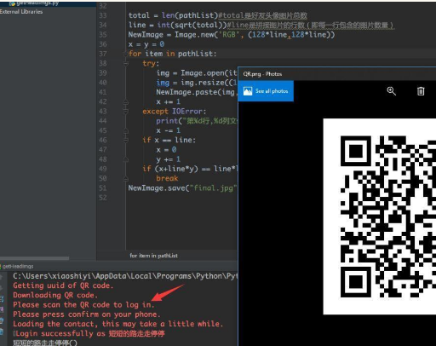The width and height of the screenshot is (436, 346).
Task: Click code line x = y = 0
Action: click(146, 44)
